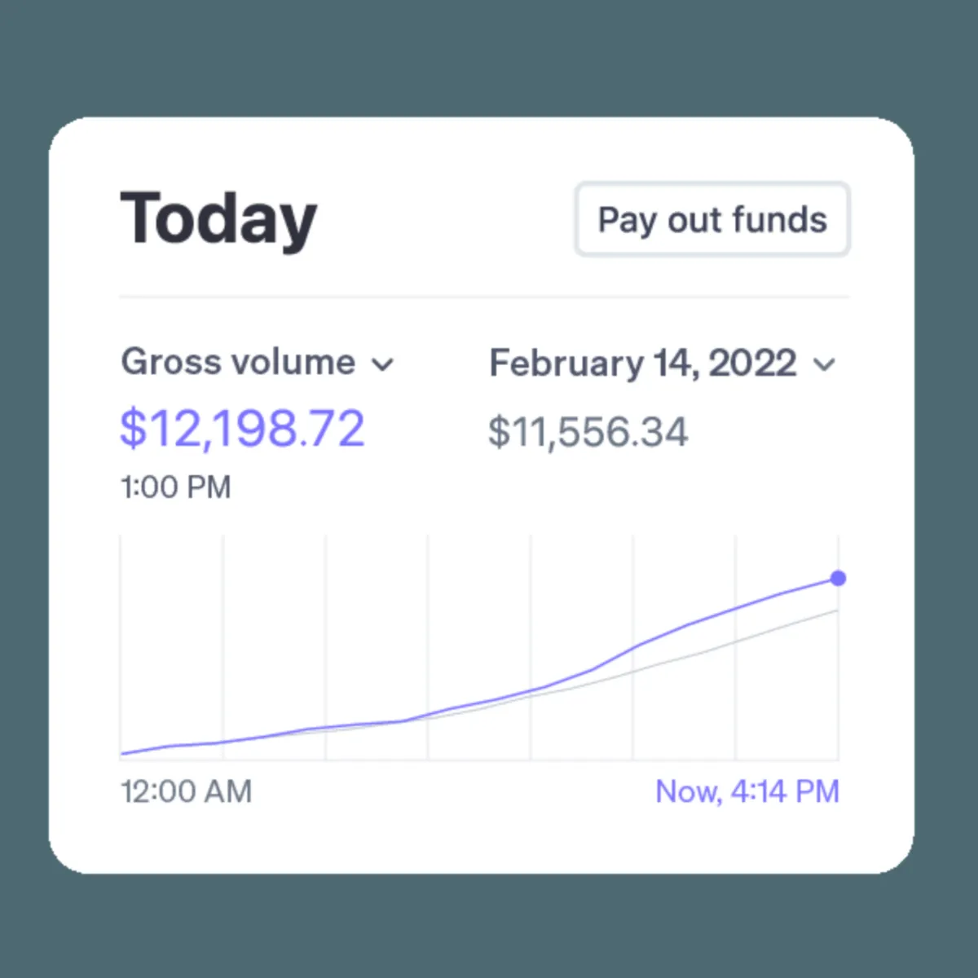The image size is (978, 978).
Task: Click the 1:00 PM time label
Action: pos(176,487)
